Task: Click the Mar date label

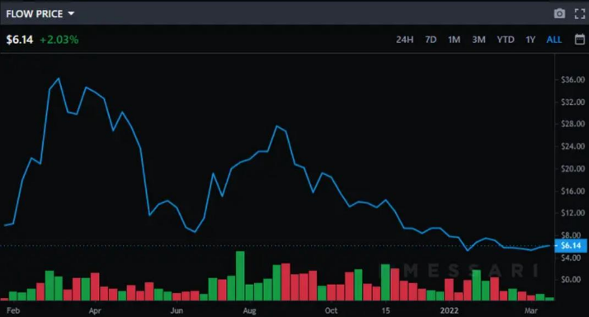Action: click(x=530, y=310)
